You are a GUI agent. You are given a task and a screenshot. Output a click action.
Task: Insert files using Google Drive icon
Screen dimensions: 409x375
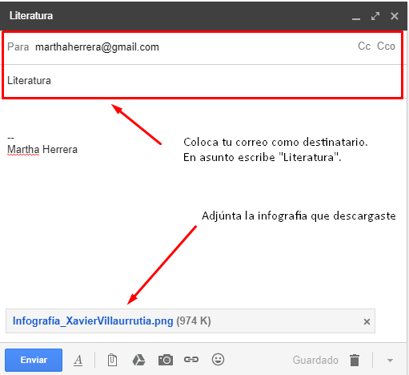[x=138, y=360]
